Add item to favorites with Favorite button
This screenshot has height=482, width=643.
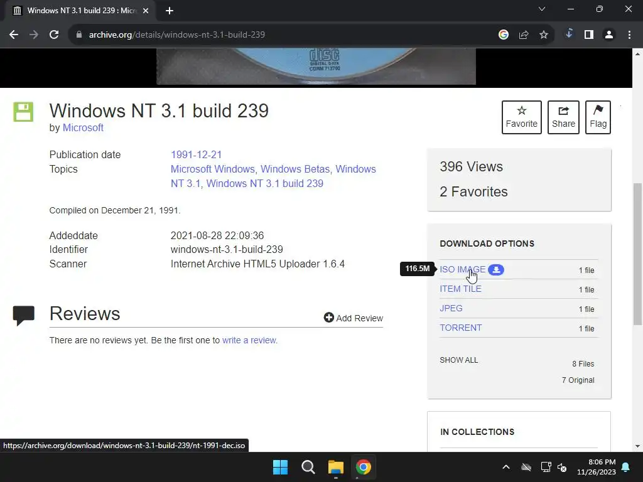[x=522, y=117]
